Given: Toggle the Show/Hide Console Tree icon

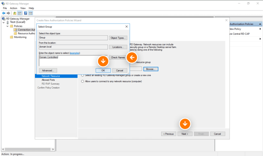Looking at the screenshot, I should (19, 13).
